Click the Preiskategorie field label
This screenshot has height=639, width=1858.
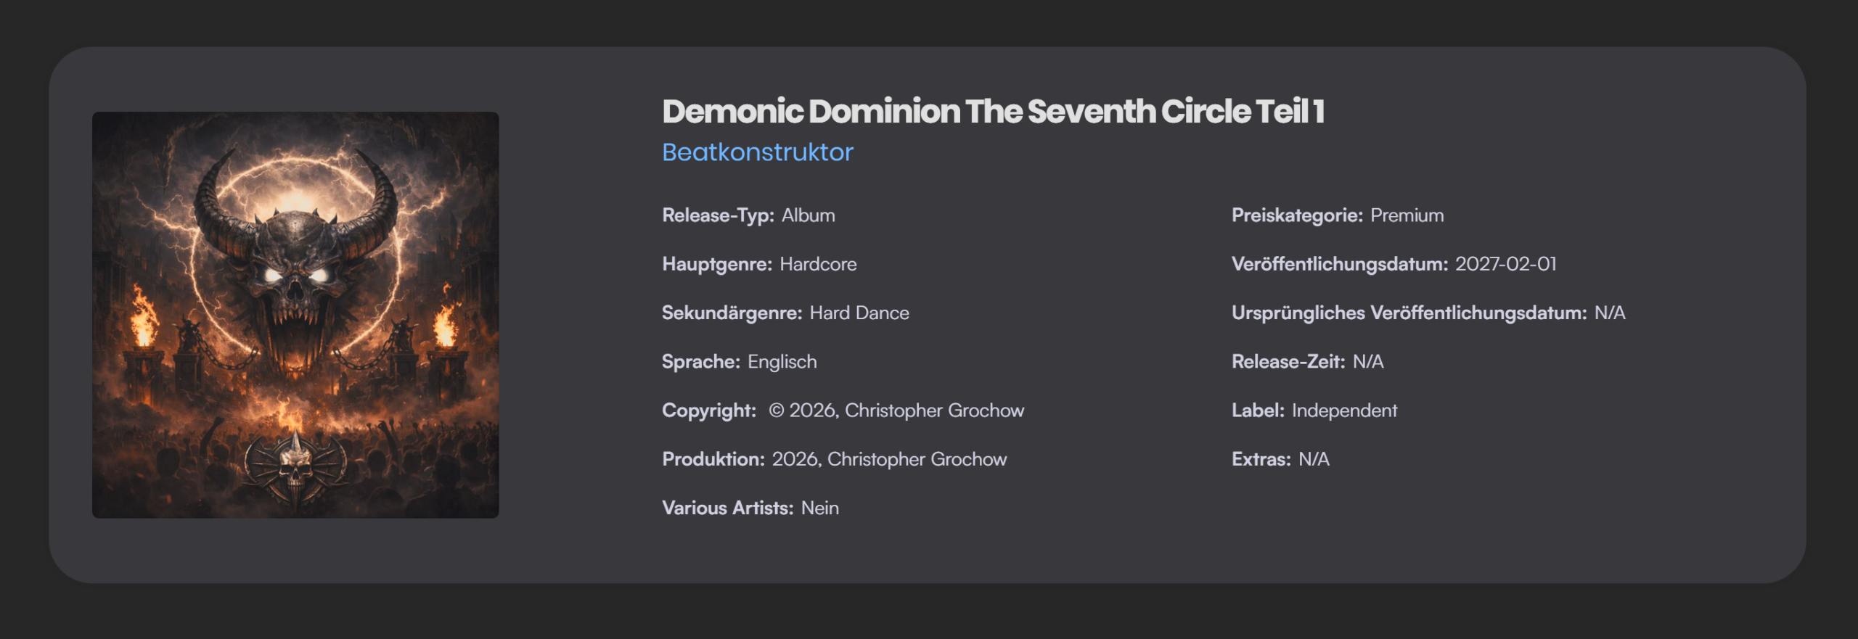(x=1297, y=215)
